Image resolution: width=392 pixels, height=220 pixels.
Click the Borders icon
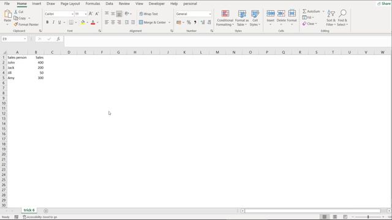click(x=71, y=23)
